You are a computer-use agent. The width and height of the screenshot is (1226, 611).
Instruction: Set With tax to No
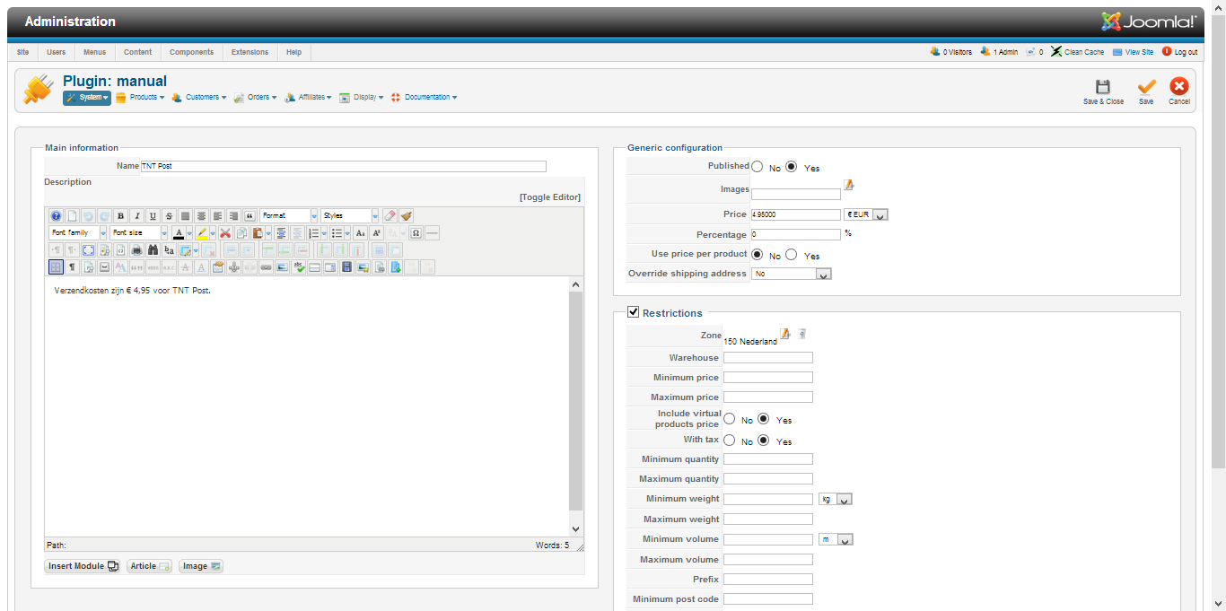[x=730, y=441]
